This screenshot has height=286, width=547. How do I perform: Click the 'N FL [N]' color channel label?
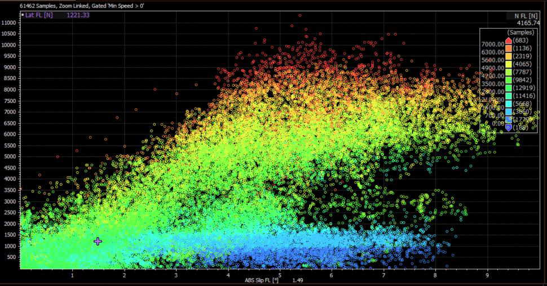526,16
